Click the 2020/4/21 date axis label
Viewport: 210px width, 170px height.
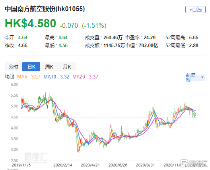[90, 165]
